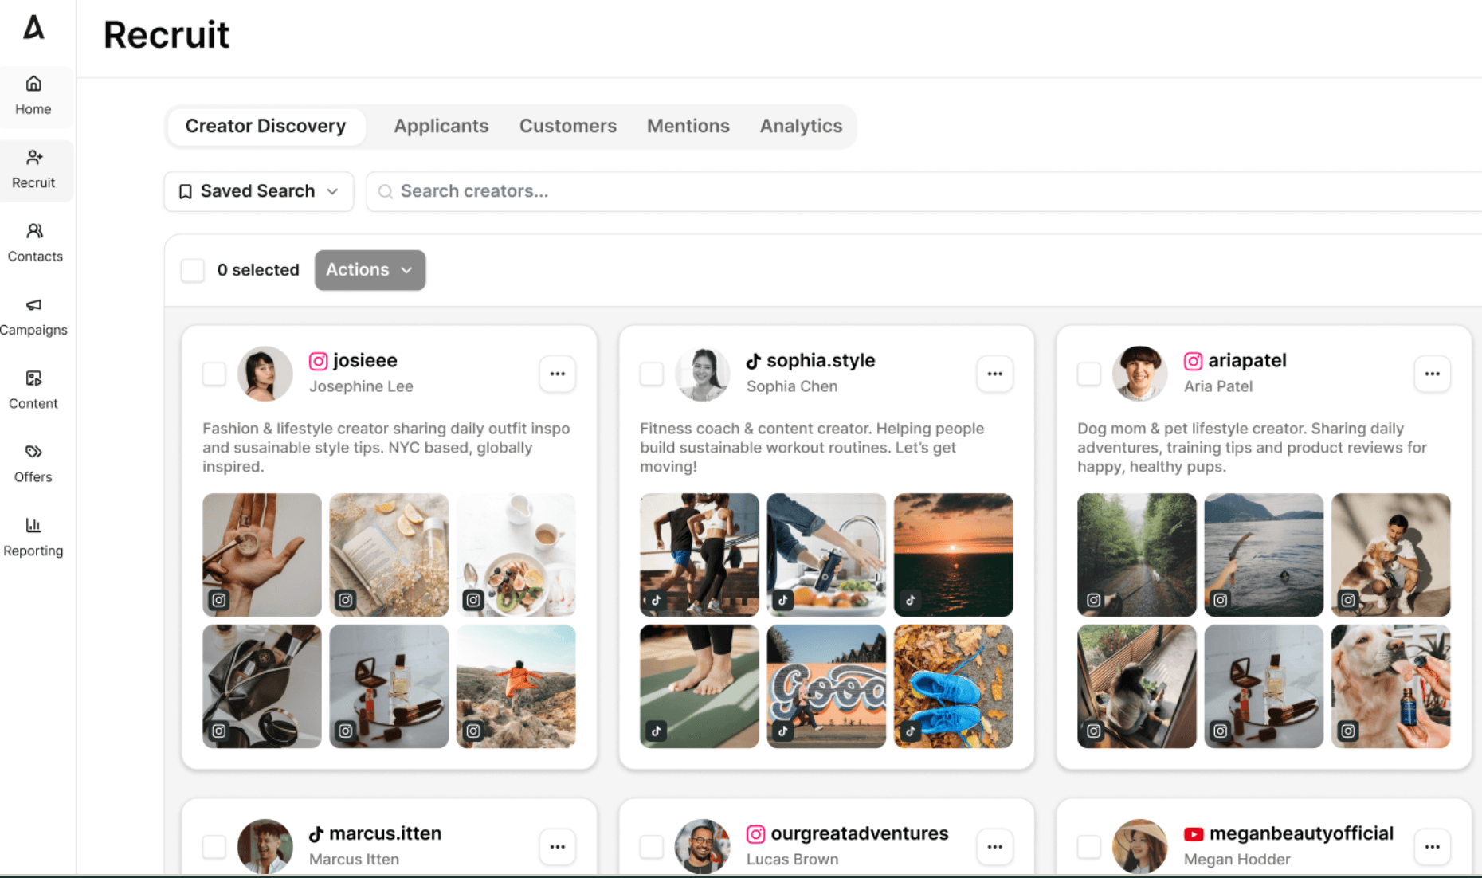Open the Recruit section in sidebar
Image resolution: width=1482 pixels, height=878 pixels.
point(33,170)
